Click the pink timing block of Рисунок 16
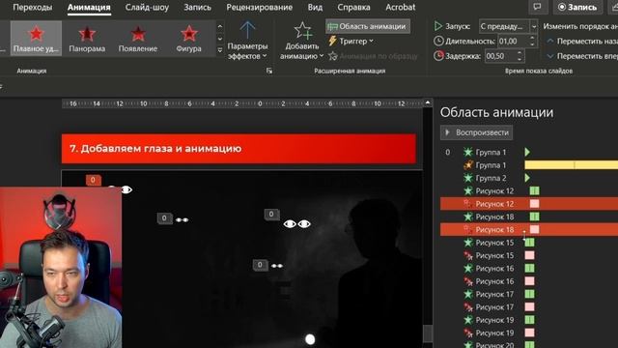The height and width of the screenshot is (348, 618). point(530,281)
